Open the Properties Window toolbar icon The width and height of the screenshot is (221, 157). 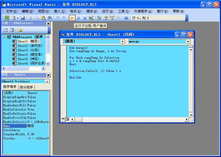click(x=105, y=18)
